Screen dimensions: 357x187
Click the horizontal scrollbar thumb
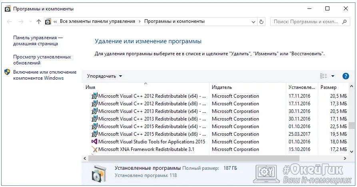click(193, 158)
